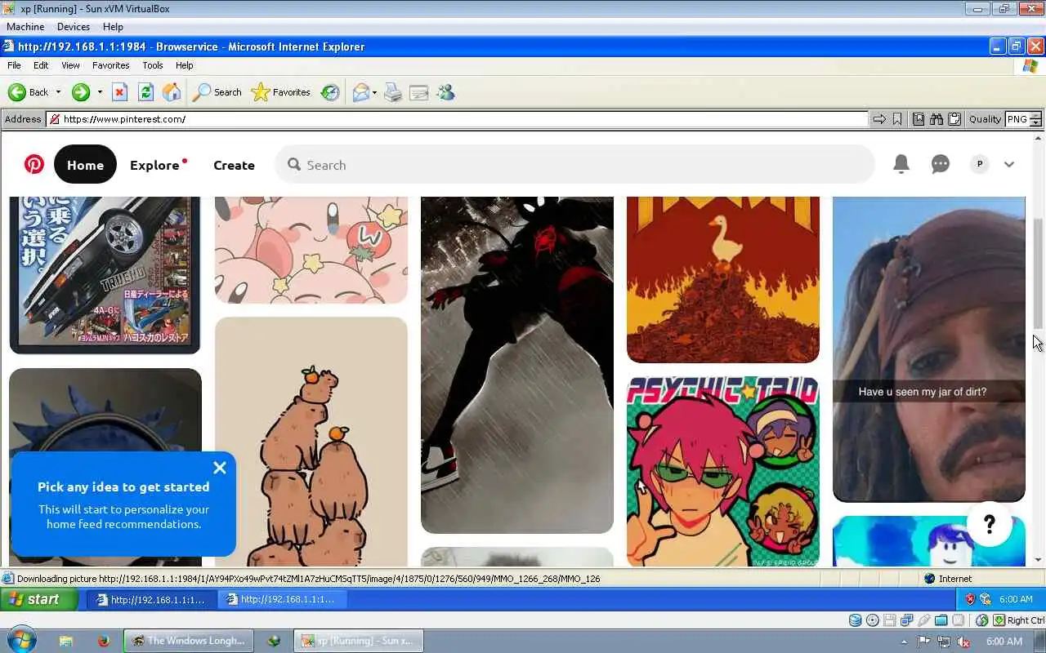The width and height of the screenshot is (1046, 653).
Task: Go to the Pinterest Explore tab
Action: click(154, 165)
